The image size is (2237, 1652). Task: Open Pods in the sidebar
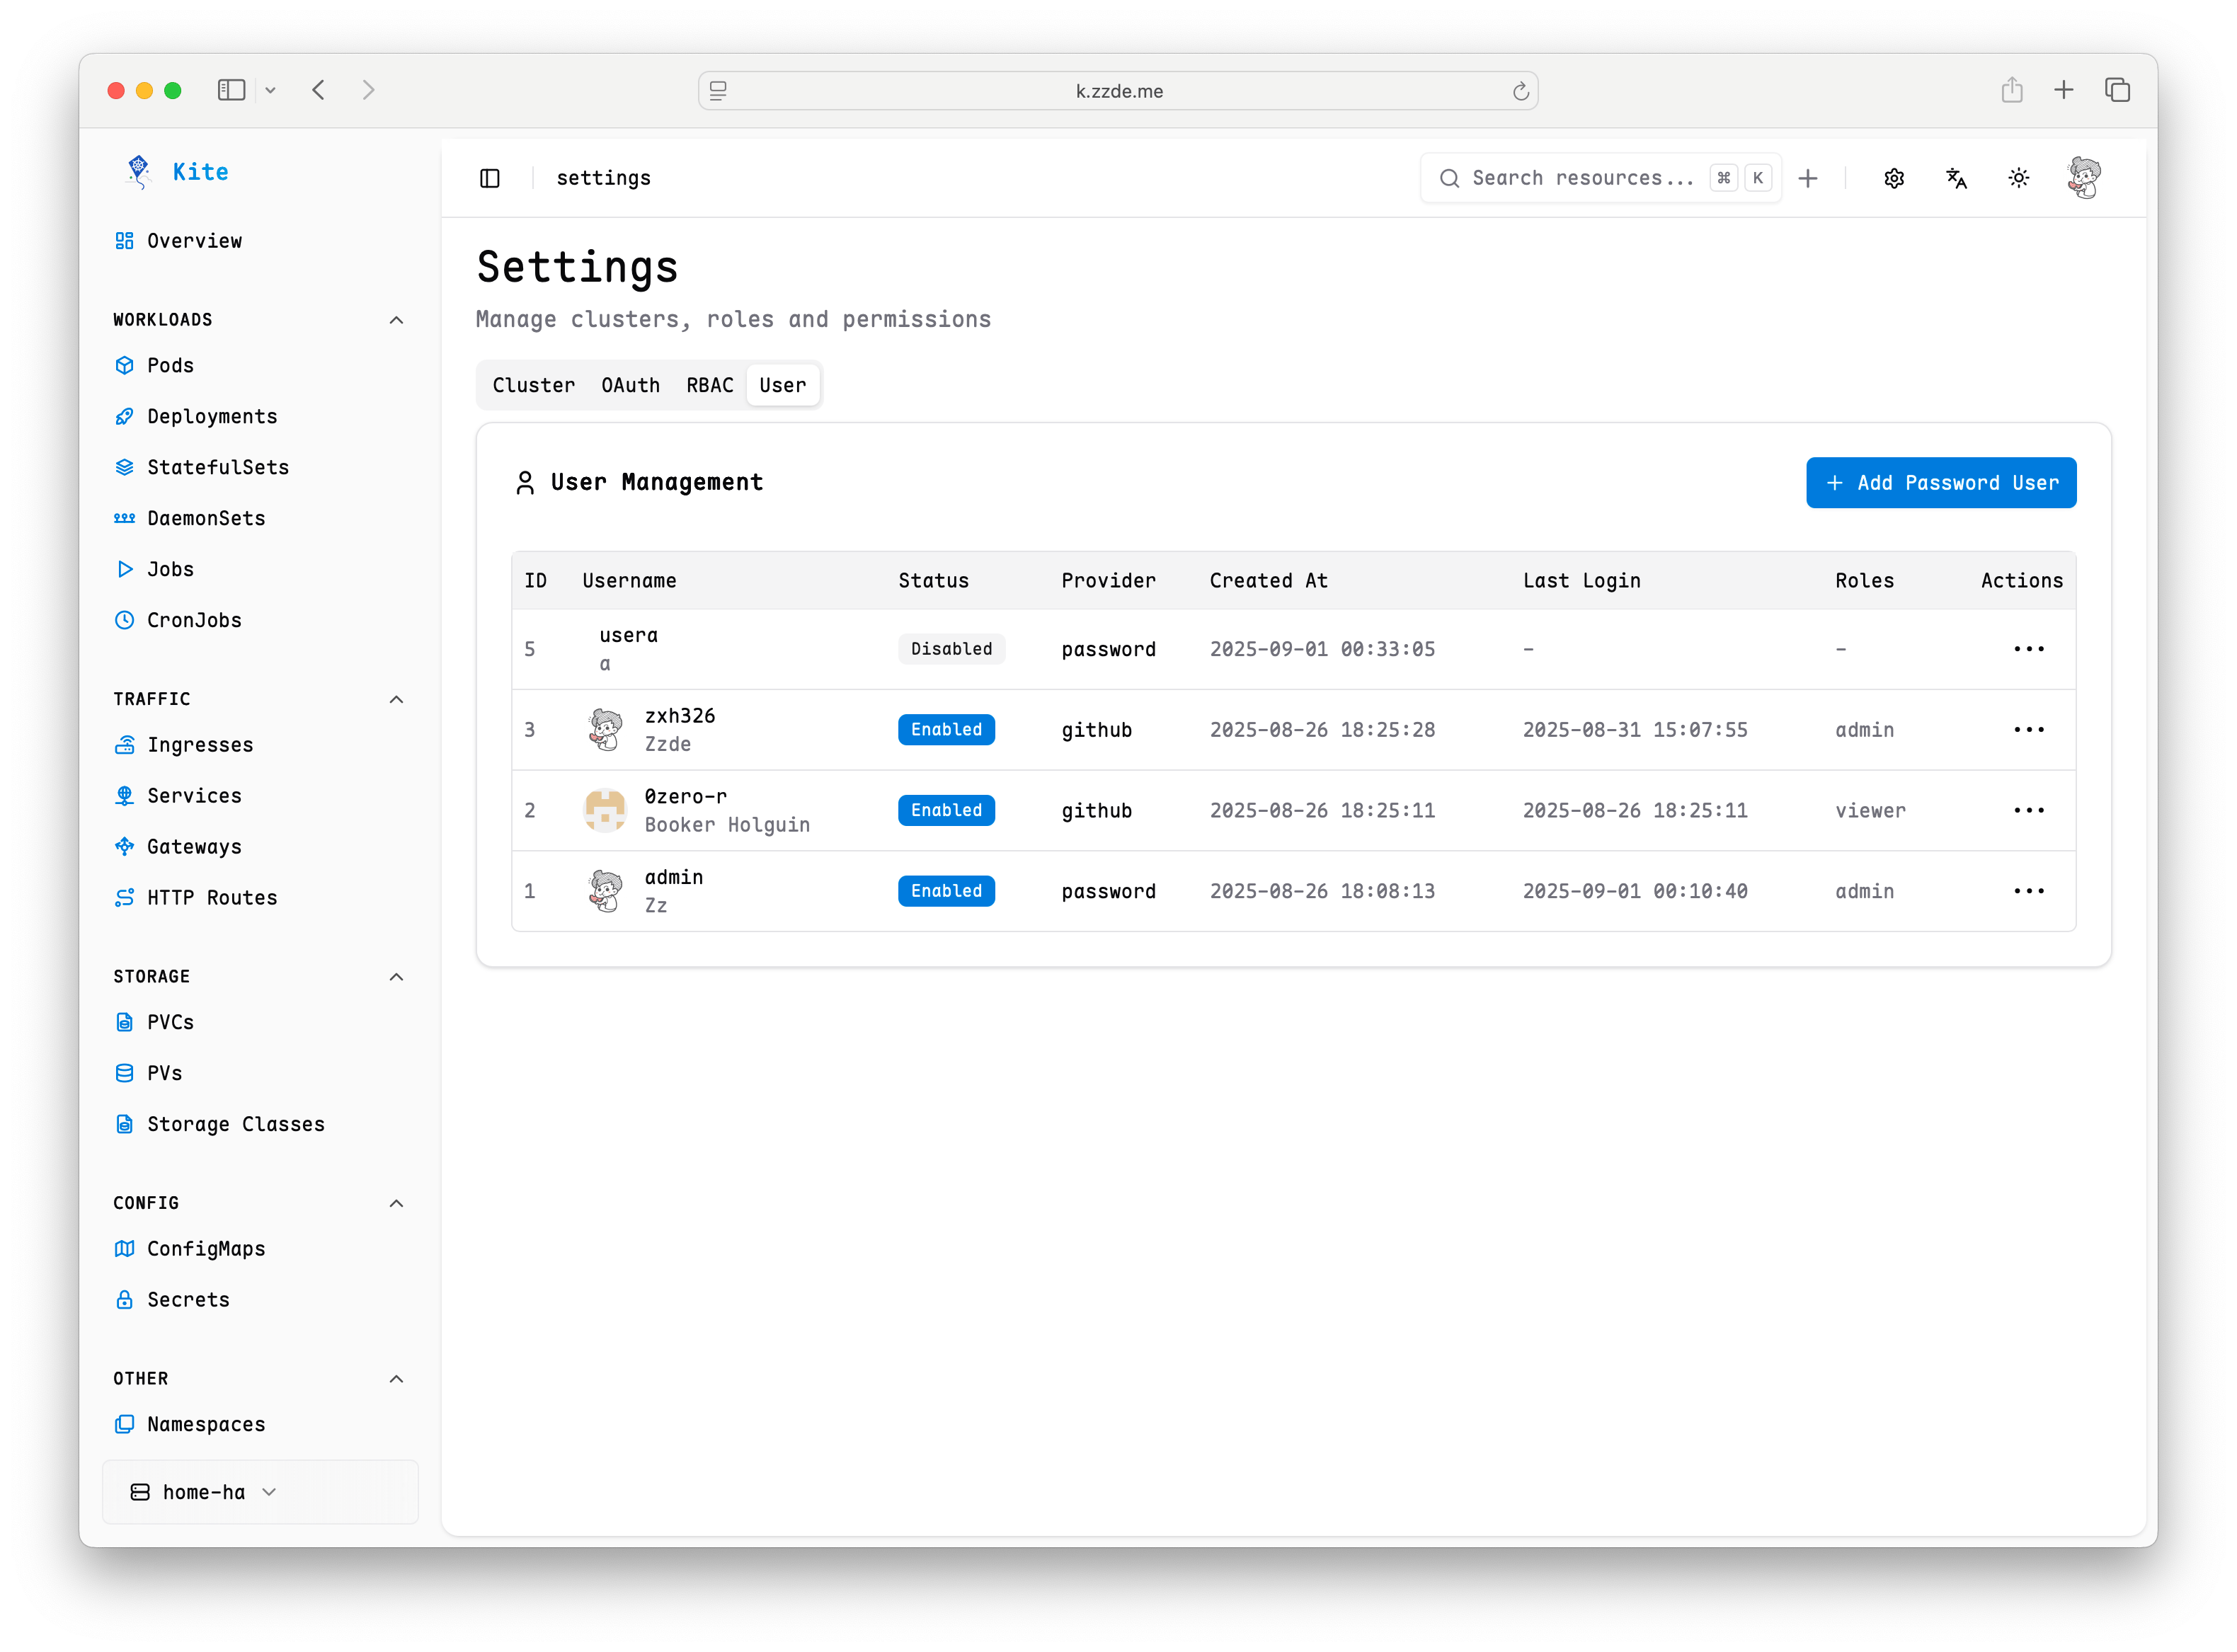(x=170, y=365)
